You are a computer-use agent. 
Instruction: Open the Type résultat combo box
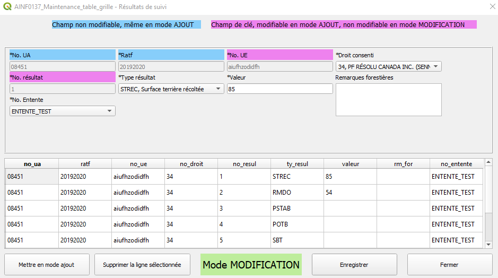click(x=171, y=89)
